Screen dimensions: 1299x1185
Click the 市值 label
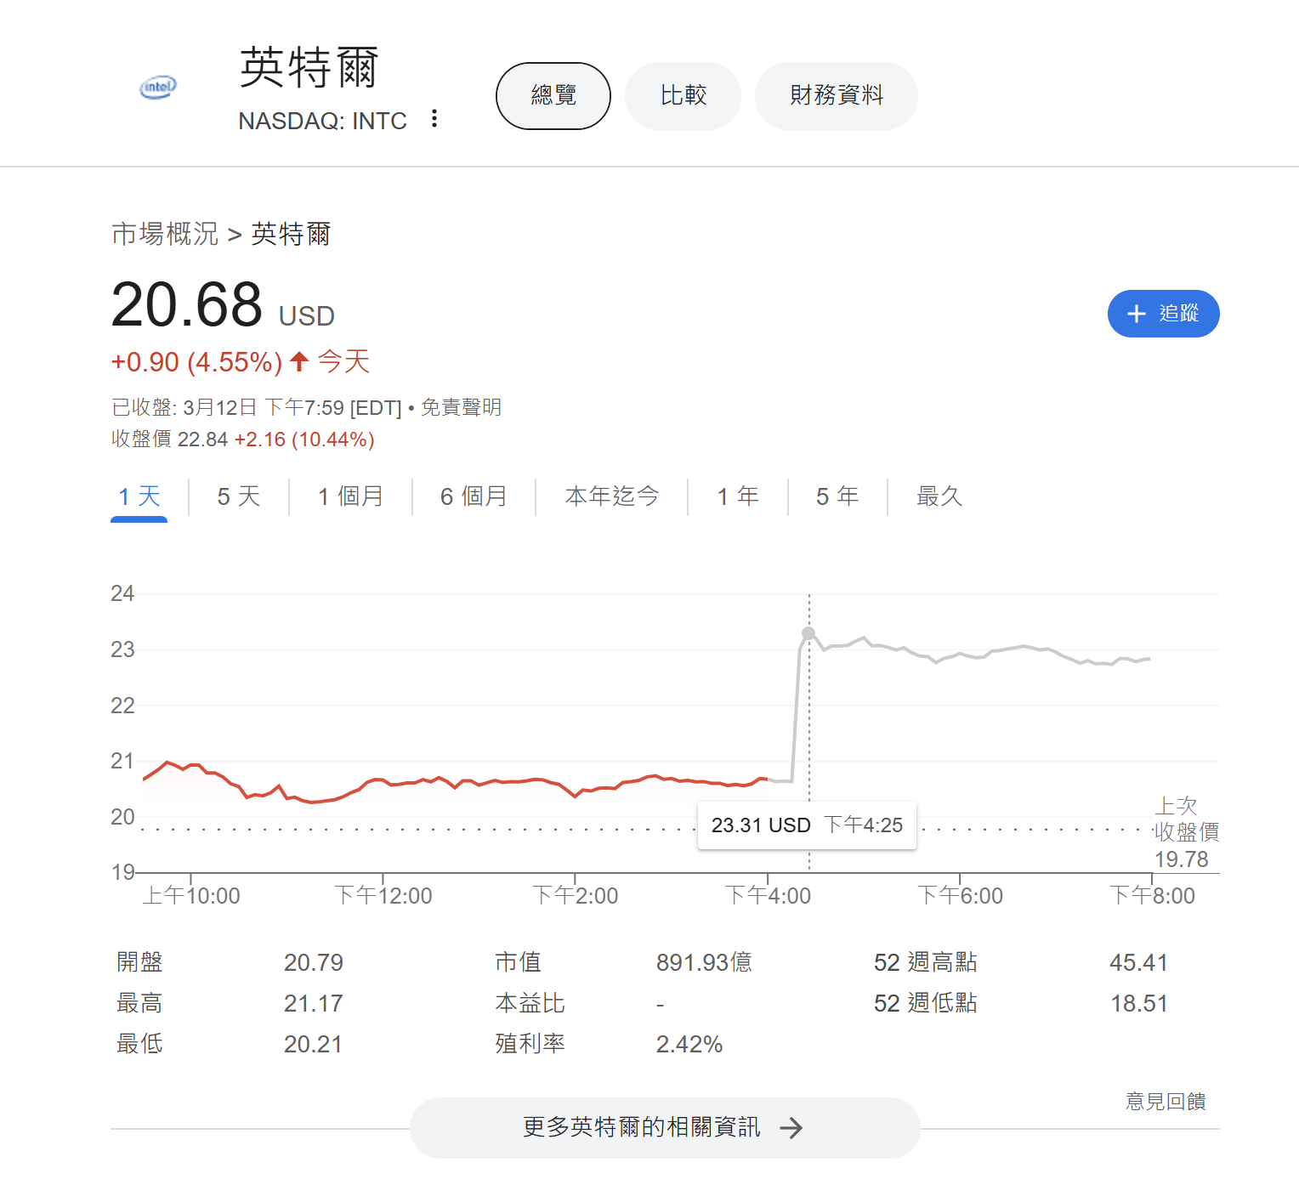(519, 962)
